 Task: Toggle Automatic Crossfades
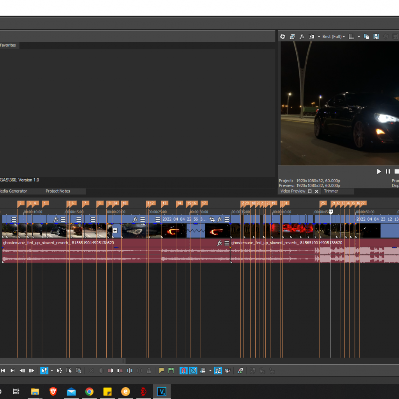193,371
